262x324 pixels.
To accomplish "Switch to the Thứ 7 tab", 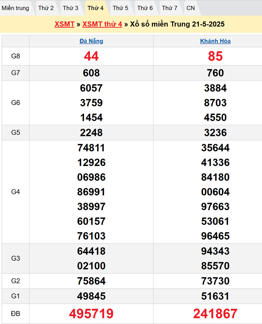I will click(x=170, y=8).
